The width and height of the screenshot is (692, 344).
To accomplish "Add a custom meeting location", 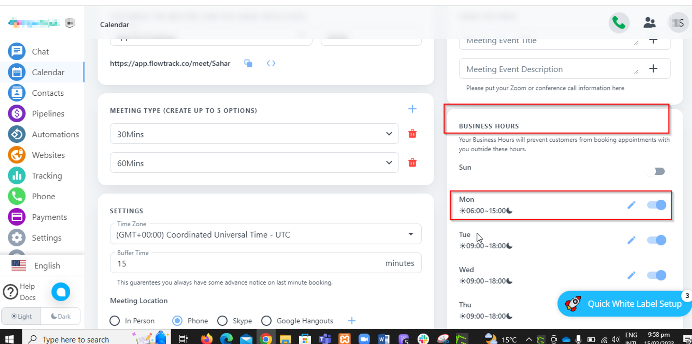I will (352, 321).
